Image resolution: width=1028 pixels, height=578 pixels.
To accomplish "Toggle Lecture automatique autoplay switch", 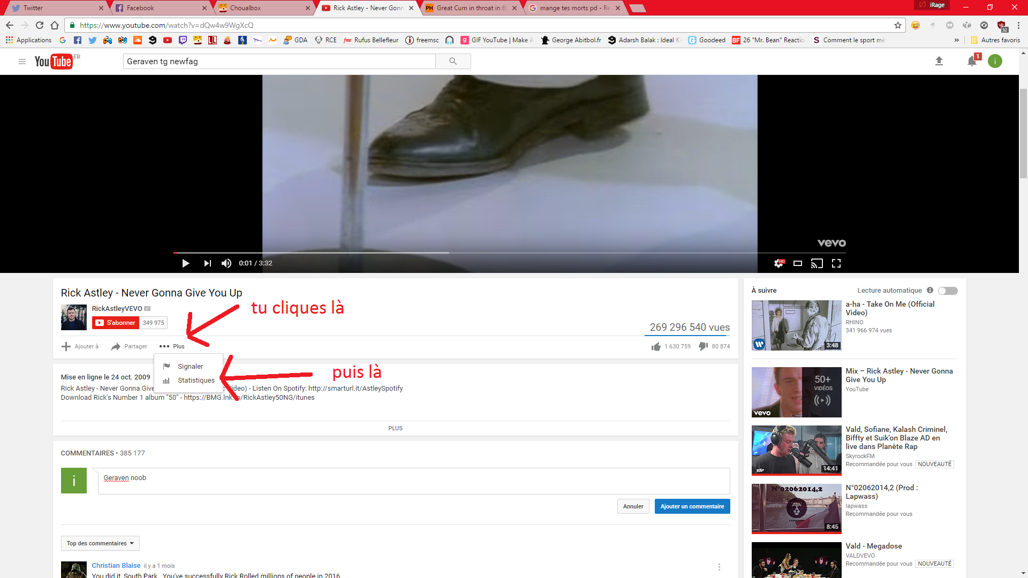I will (x=948, y=291).
